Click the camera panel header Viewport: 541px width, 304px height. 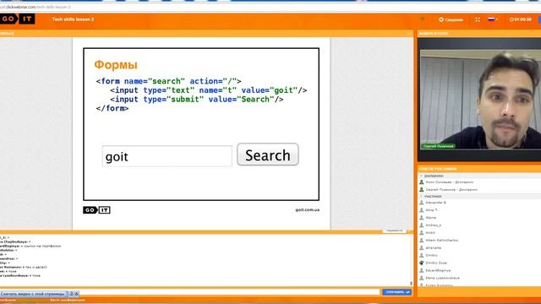coord(479,34)
